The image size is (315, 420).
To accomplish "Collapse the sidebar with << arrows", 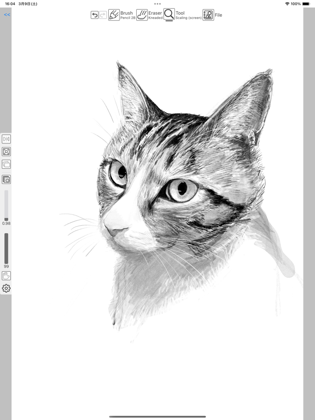I will point(7,15).
